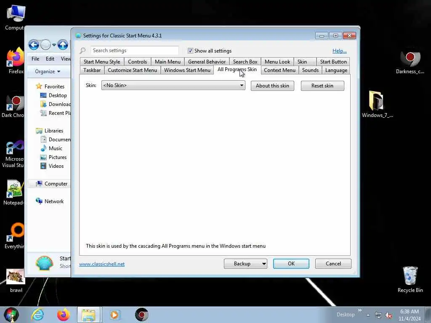This screenshot has height=323, width=431.
Task: Open the Videos library in Explorer
Action: click(x=52, y=166)
